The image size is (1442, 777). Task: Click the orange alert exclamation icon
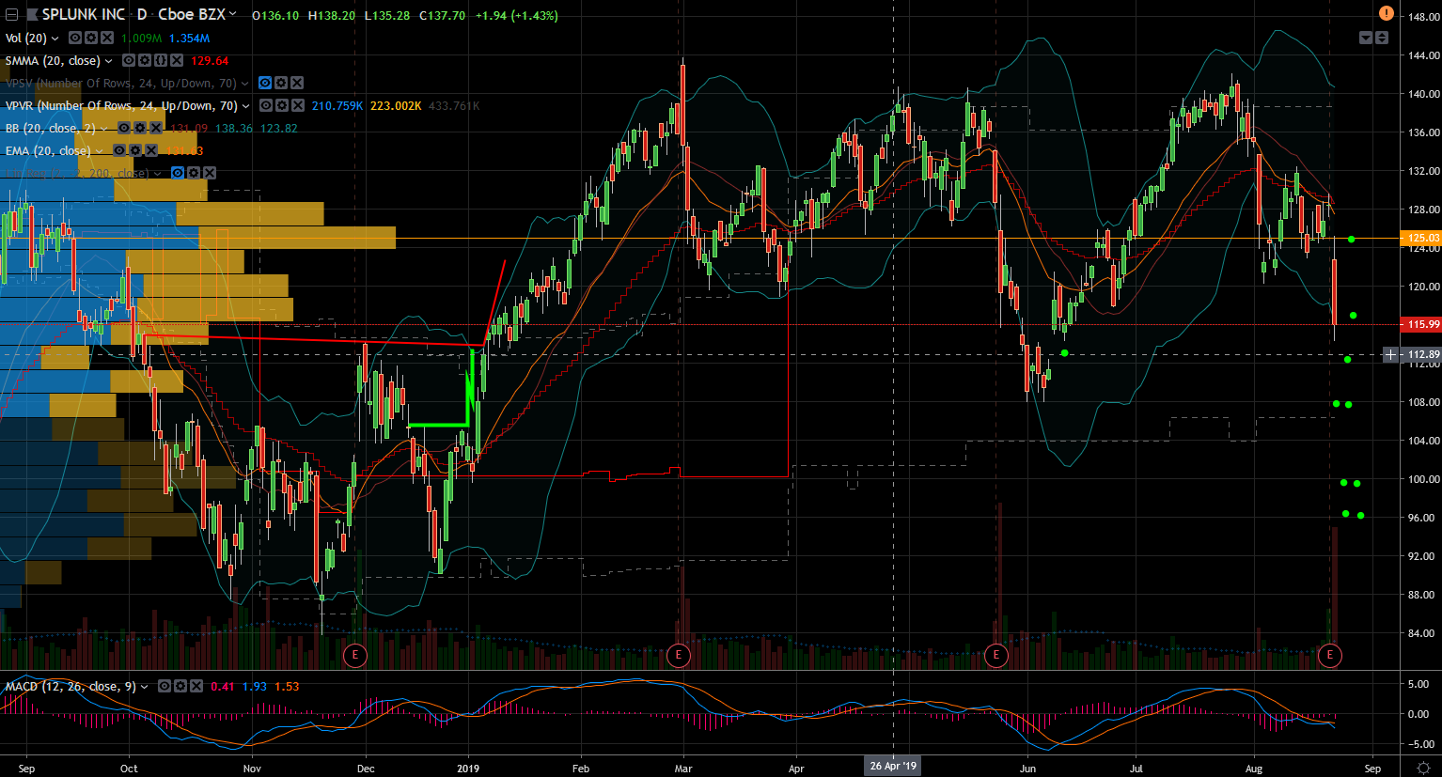[1387, 13]
